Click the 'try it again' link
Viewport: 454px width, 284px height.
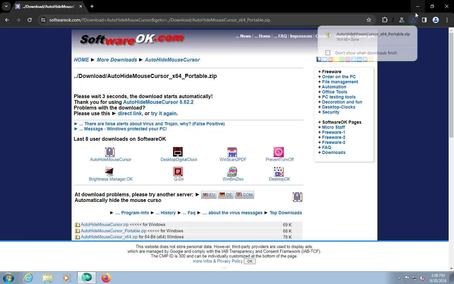coord(164,113)
